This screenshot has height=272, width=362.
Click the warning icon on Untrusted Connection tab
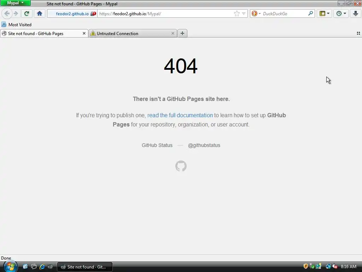click(x=93, y=34)
